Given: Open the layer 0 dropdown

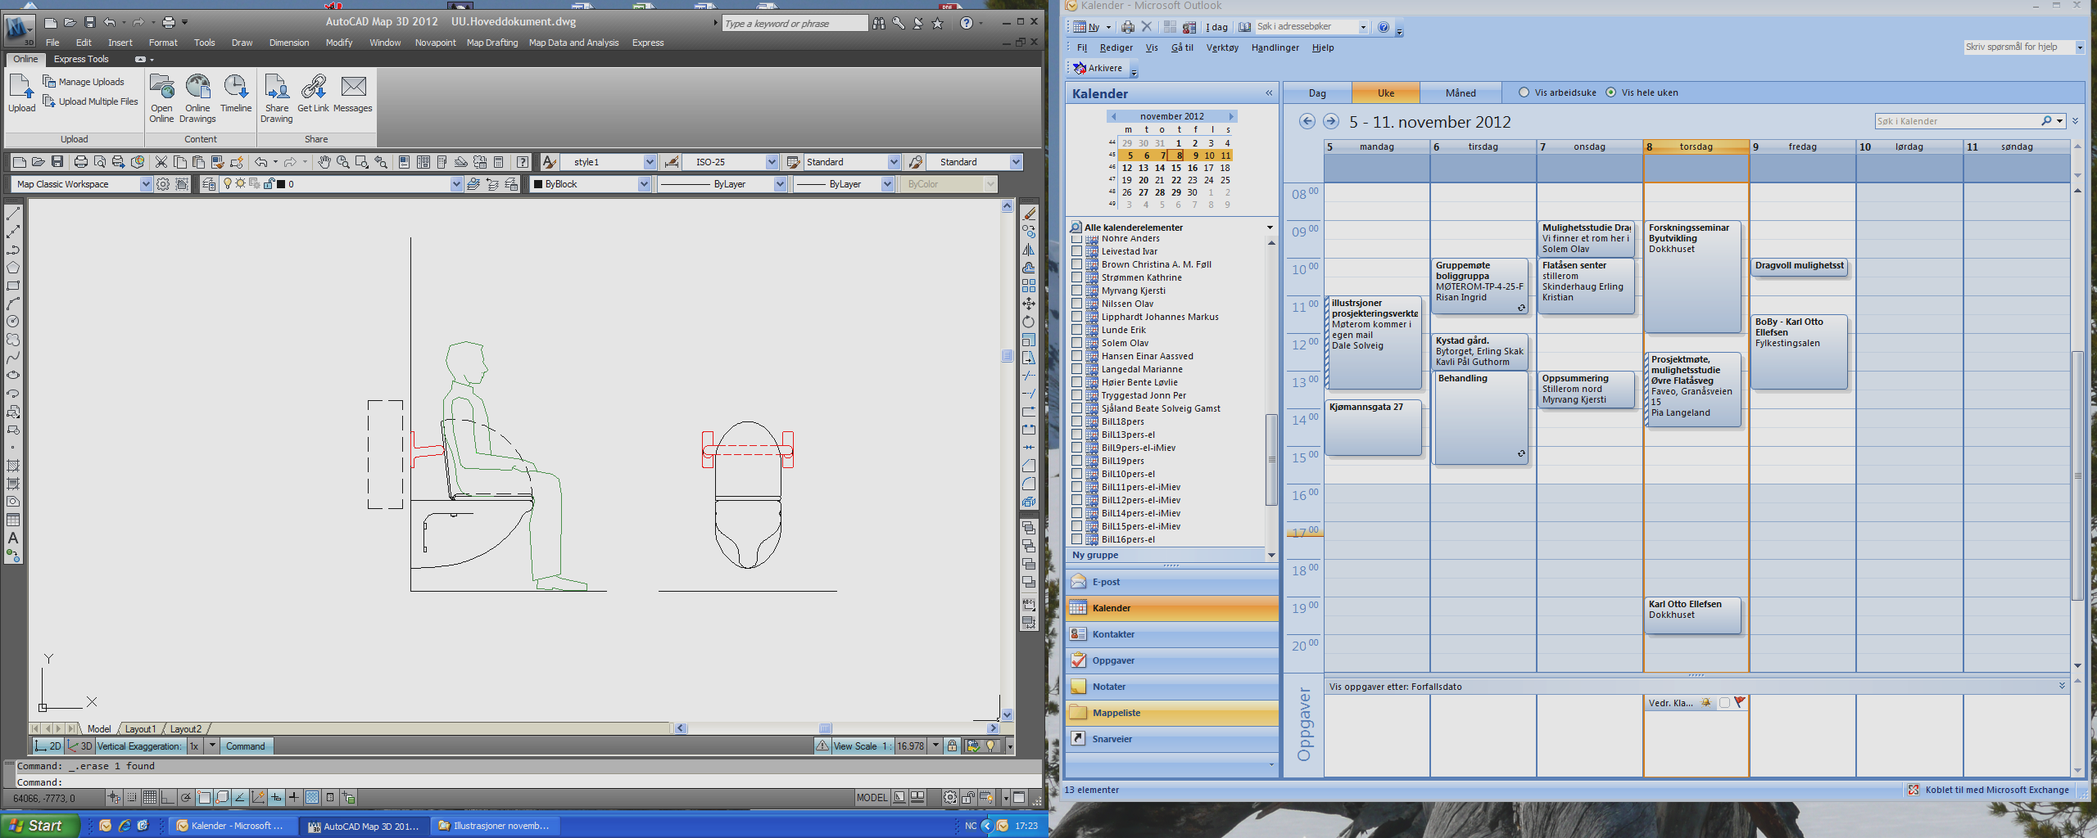Looking at the screenshot, I should click(456, 184).
